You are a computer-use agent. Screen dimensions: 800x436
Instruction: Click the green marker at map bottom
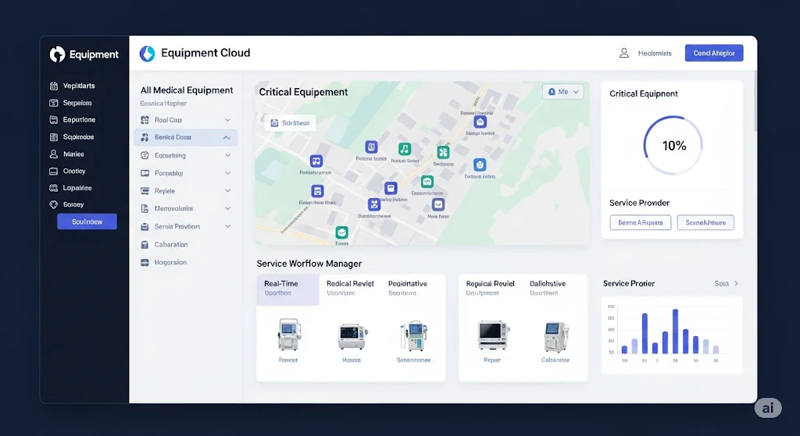342,232
